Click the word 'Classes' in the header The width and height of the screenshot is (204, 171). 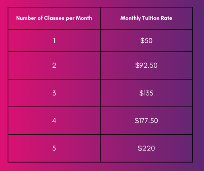pos(54,18)
